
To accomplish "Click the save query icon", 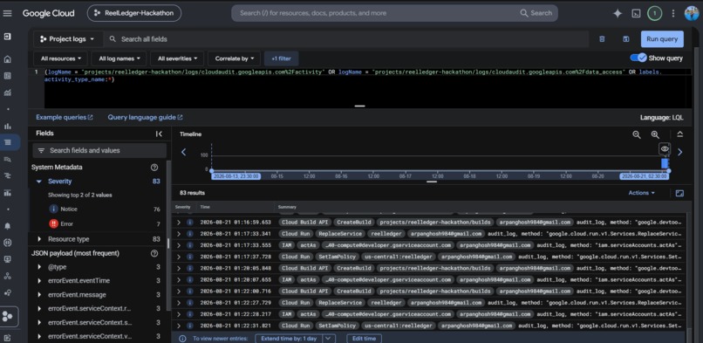I will coord(626,39).
